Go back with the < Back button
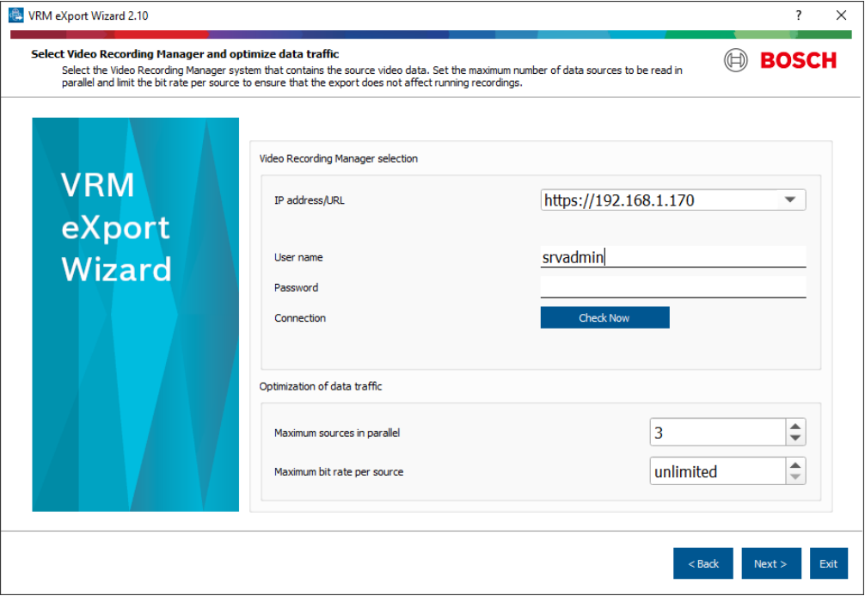Viewport: 865px width, 596px height. [x=702, y=563]
